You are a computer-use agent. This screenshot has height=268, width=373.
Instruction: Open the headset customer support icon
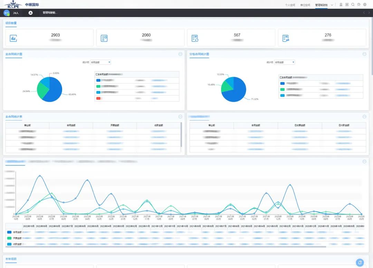[359, 4]
